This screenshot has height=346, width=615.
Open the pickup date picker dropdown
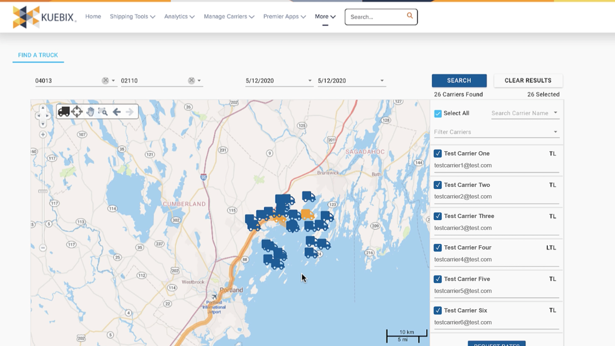click(x=310, y=80)
